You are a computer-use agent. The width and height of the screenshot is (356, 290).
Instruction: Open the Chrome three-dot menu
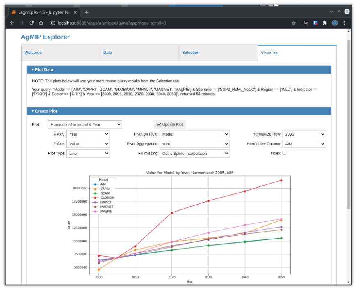coord(344,23)
